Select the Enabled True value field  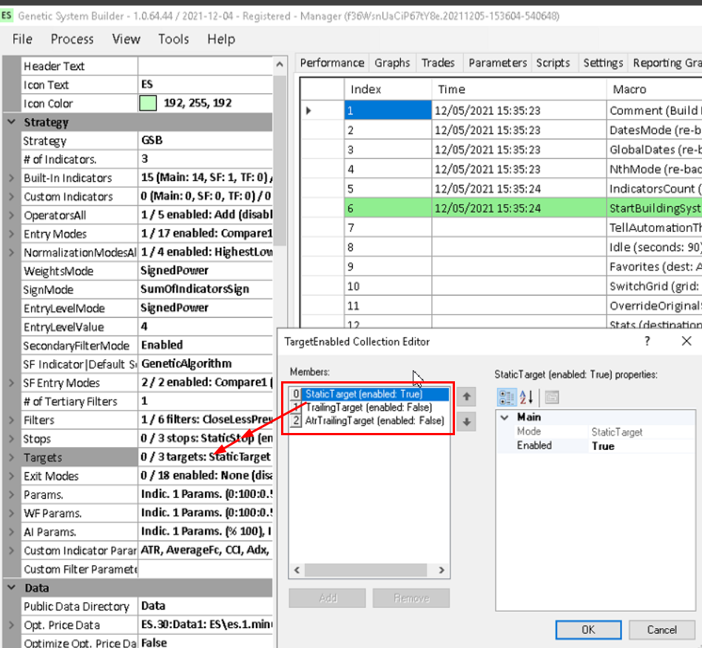pos(641,446)
